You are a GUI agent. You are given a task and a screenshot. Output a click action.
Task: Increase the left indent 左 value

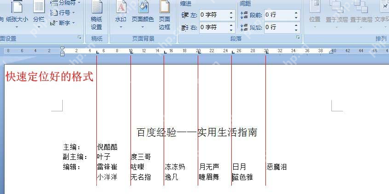click(x=231, y=12)
